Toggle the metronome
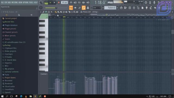 tap(71, 2)
